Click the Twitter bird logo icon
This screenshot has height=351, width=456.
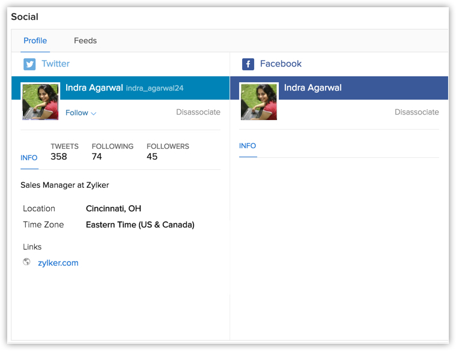pyautogui.click(x=29, y=64)
